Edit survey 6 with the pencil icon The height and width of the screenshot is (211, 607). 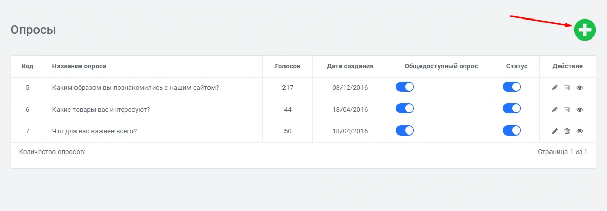pyautogui.click(x=555, y=109)
